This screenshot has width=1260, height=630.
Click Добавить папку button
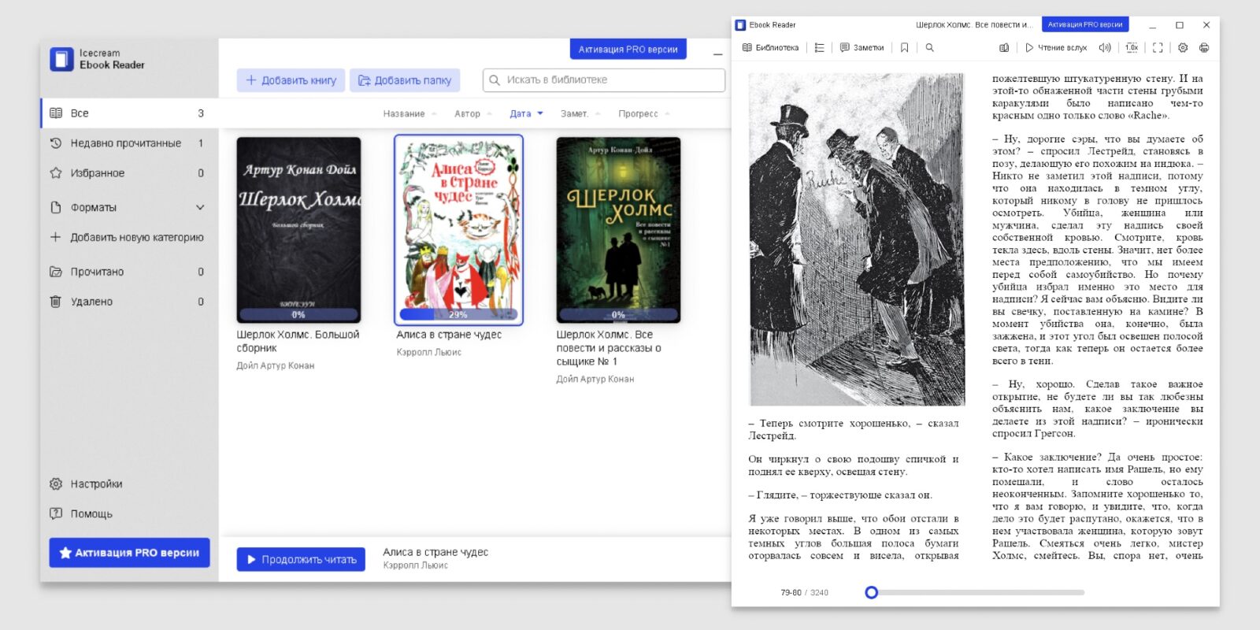pos(405,80)
